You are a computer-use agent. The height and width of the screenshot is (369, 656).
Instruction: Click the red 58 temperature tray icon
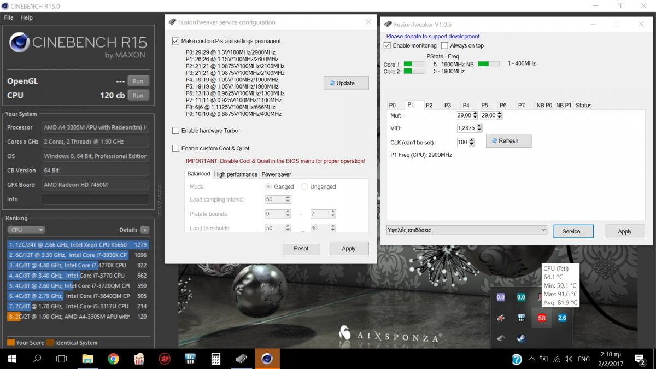pos(542,318)
